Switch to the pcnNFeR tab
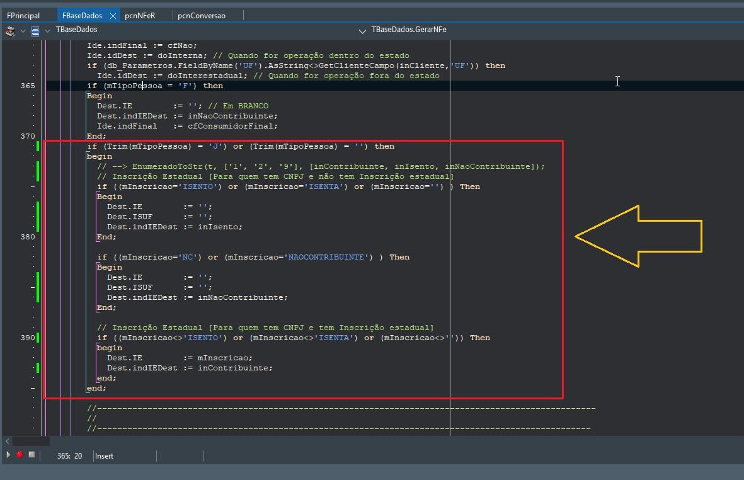The height and width of the screenshot is (480, 744). pos(140,16)
